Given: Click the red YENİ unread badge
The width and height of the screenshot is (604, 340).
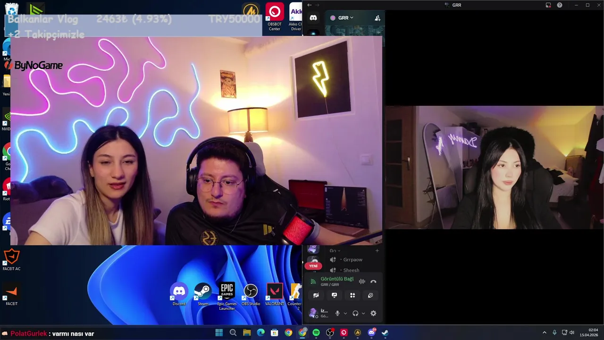Looking at the screenshot, I should [313, 266].
